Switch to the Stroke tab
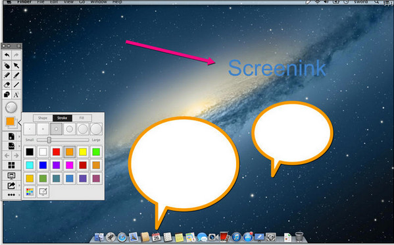The width and height of the screenshot is (394, 245). pyautogui.click(x=62, y=118)
